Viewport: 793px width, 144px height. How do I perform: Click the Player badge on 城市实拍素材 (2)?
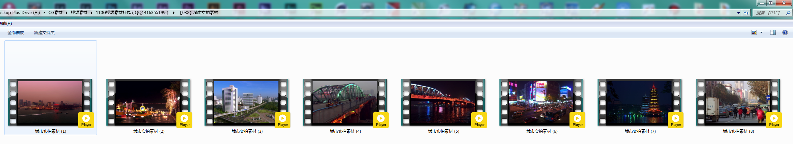point(184,120)
